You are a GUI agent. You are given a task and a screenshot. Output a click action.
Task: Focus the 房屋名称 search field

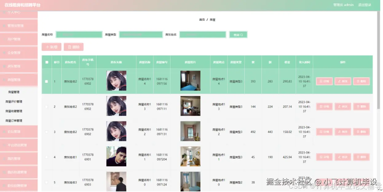(x=79, y=35)
